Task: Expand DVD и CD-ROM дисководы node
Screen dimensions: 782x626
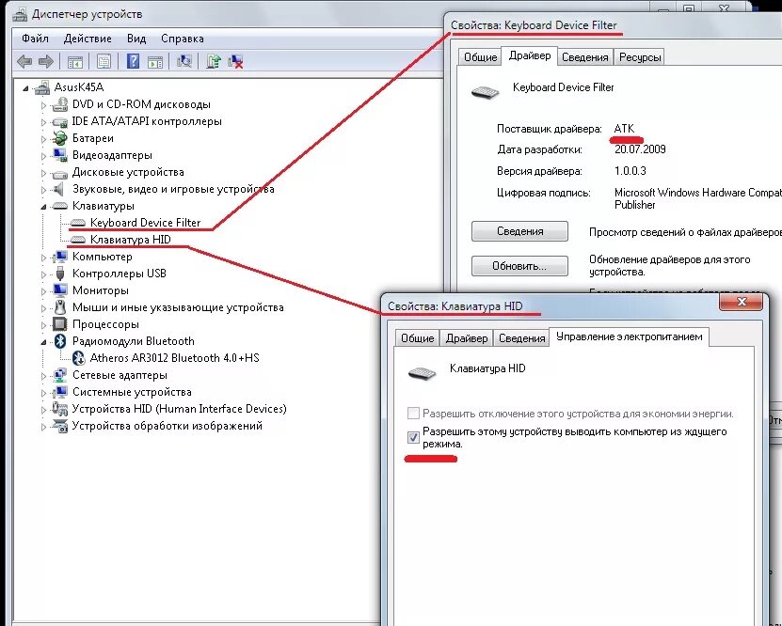Action: (x=43, y=105)
